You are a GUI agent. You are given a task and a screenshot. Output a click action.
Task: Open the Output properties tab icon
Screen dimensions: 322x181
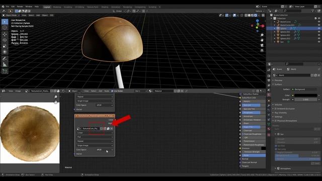pyautogui.click(x=269, y=80)
